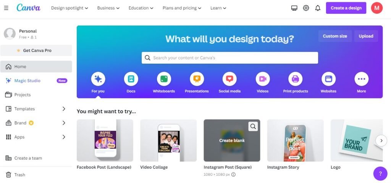Open the Websites category icon
391x183 pixels.
click(x=328, y=79)
